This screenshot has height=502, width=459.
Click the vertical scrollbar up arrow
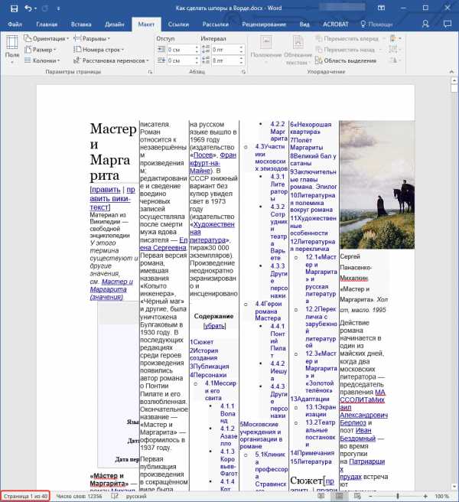coord(454,80)
